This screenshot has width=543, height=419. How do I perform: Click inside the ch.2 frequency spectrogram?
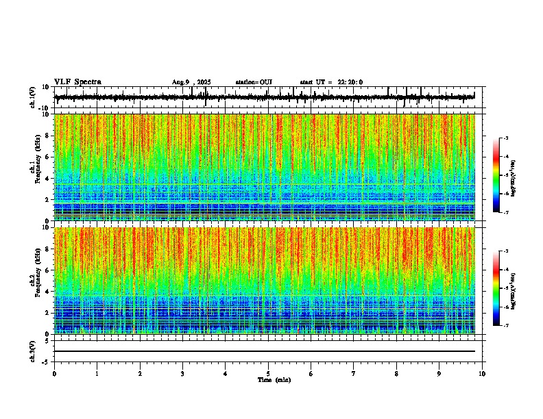(x=265, y=281)
